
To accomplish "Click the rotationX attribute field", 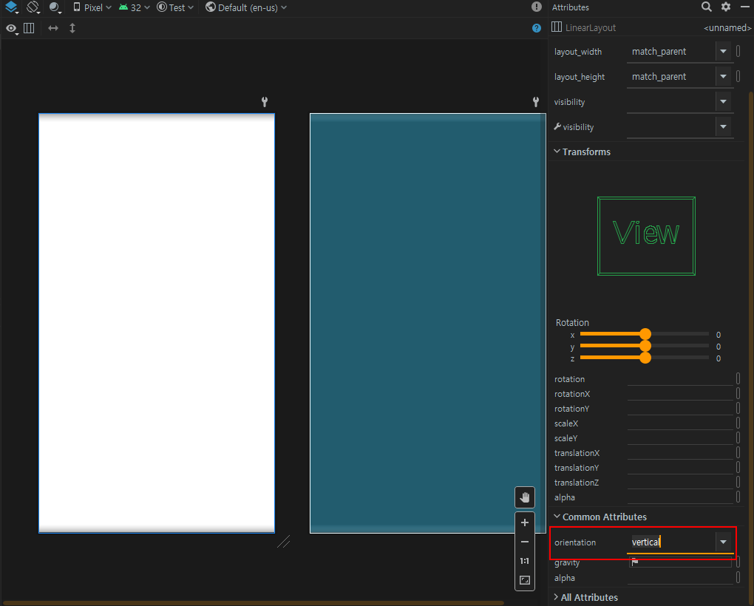I will point(680,394).
